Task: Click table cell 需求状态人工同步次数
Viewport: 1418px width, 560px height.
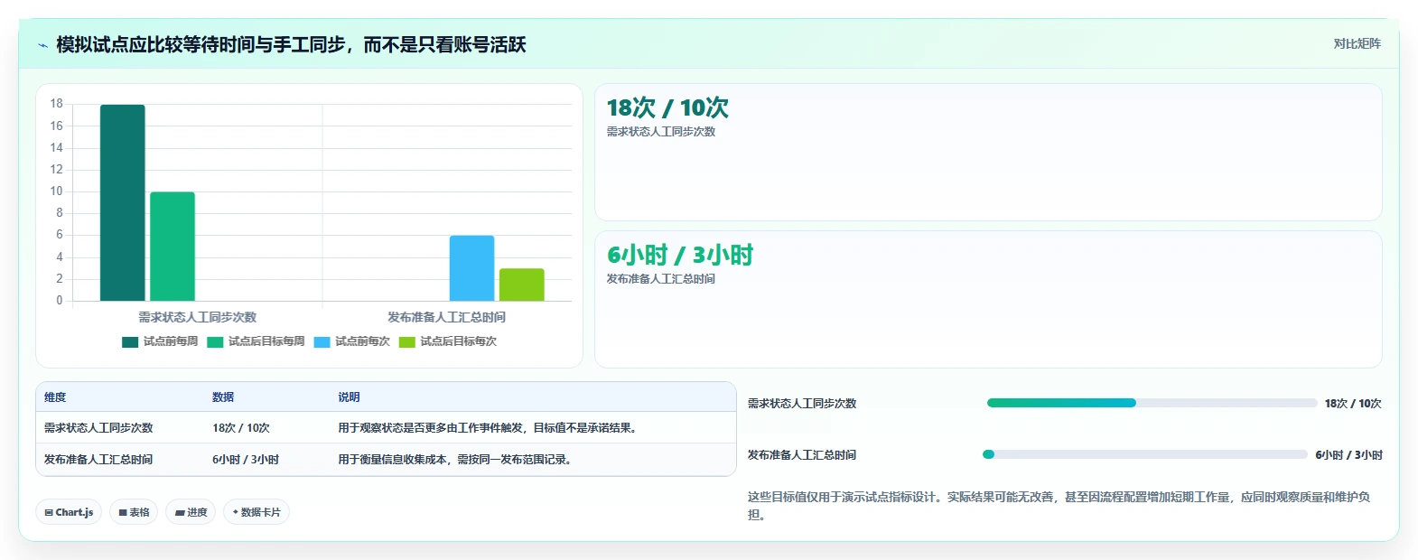Action: tap(98, 428)
